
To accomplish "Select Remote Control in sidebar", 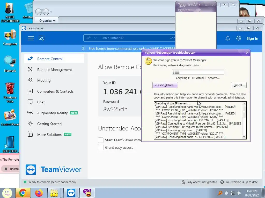I will [54, 59].
